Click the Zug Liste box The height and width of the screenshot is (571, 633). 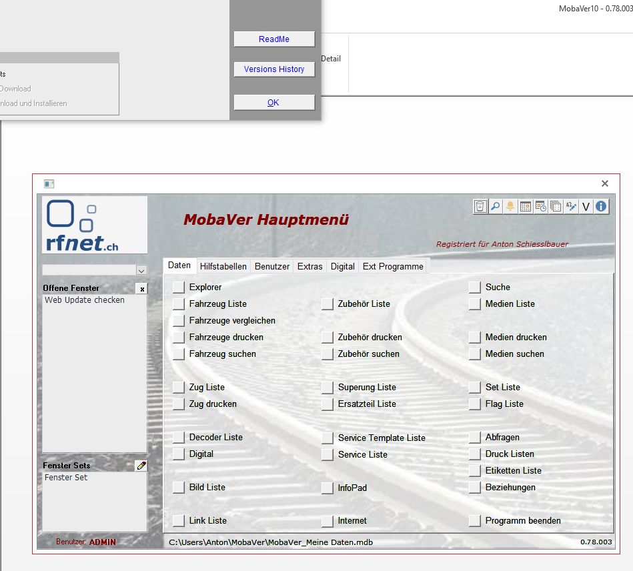tap(179, 388)
